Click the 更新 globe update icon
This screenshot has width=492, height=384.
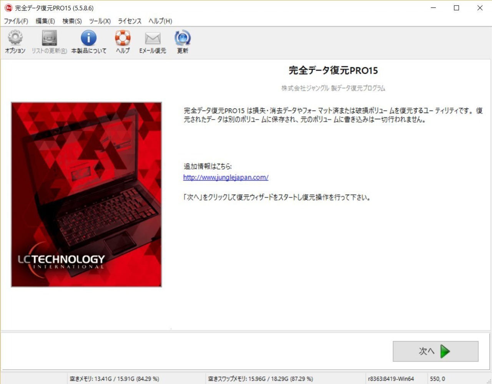[183, 38]
